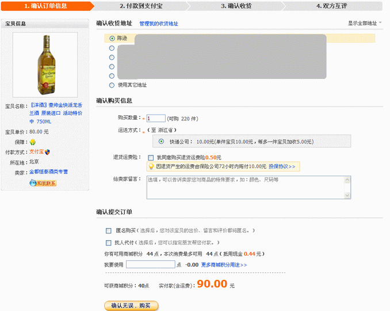Go to step 2, 付款到支付宝
Screen dimensions: 390x311
coord(141,6)
